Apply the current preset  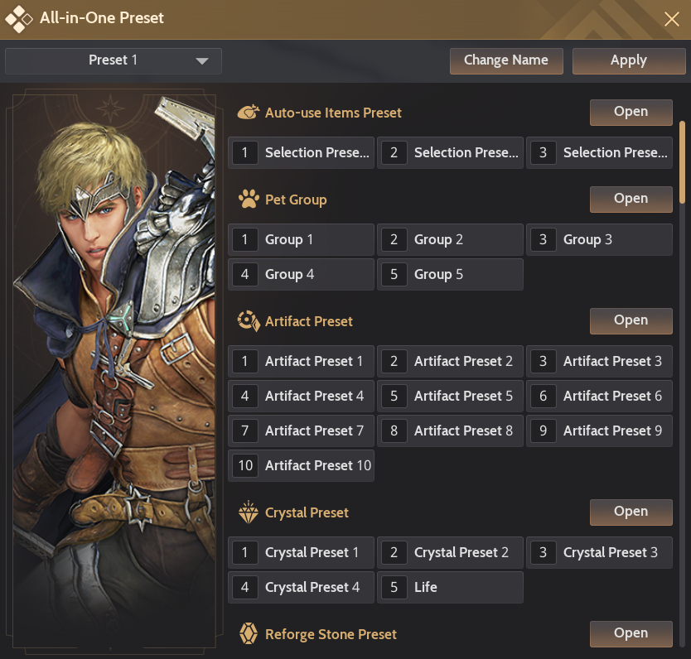(628, 60)
